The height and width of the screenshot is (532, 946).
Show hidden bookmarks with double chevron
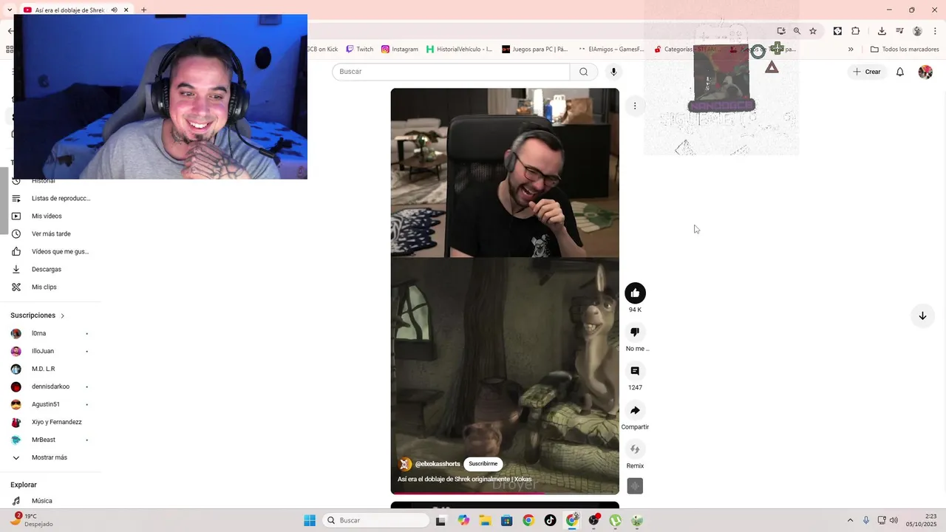point(851,50)
